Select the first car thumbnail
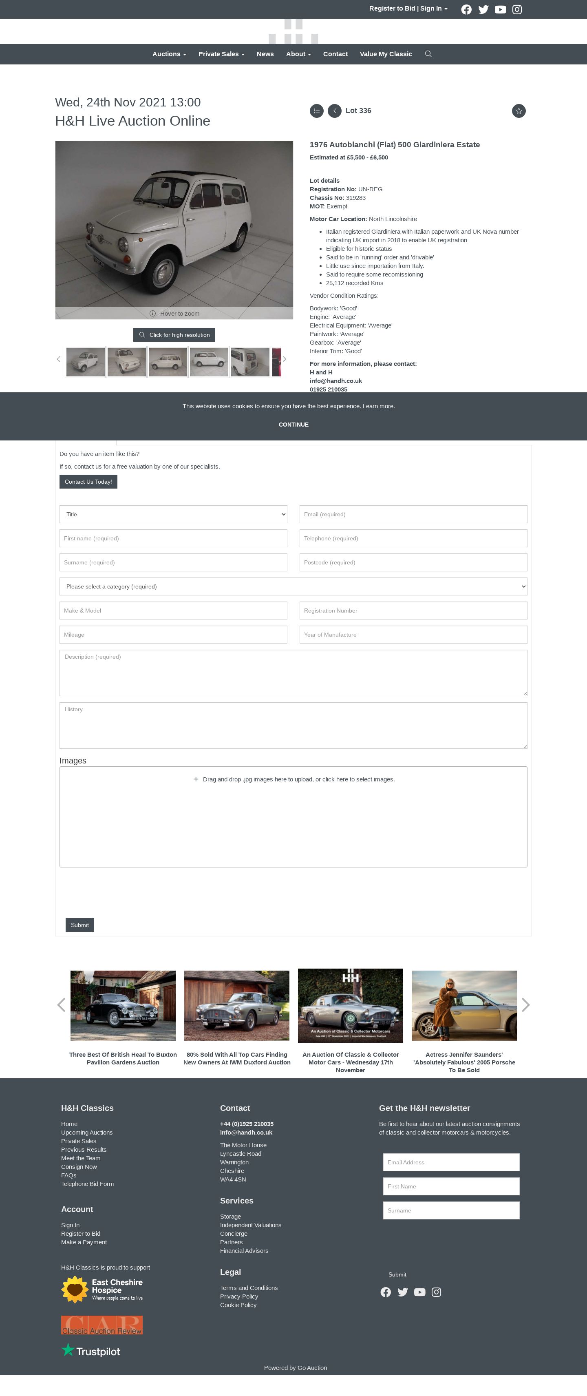 86,362
